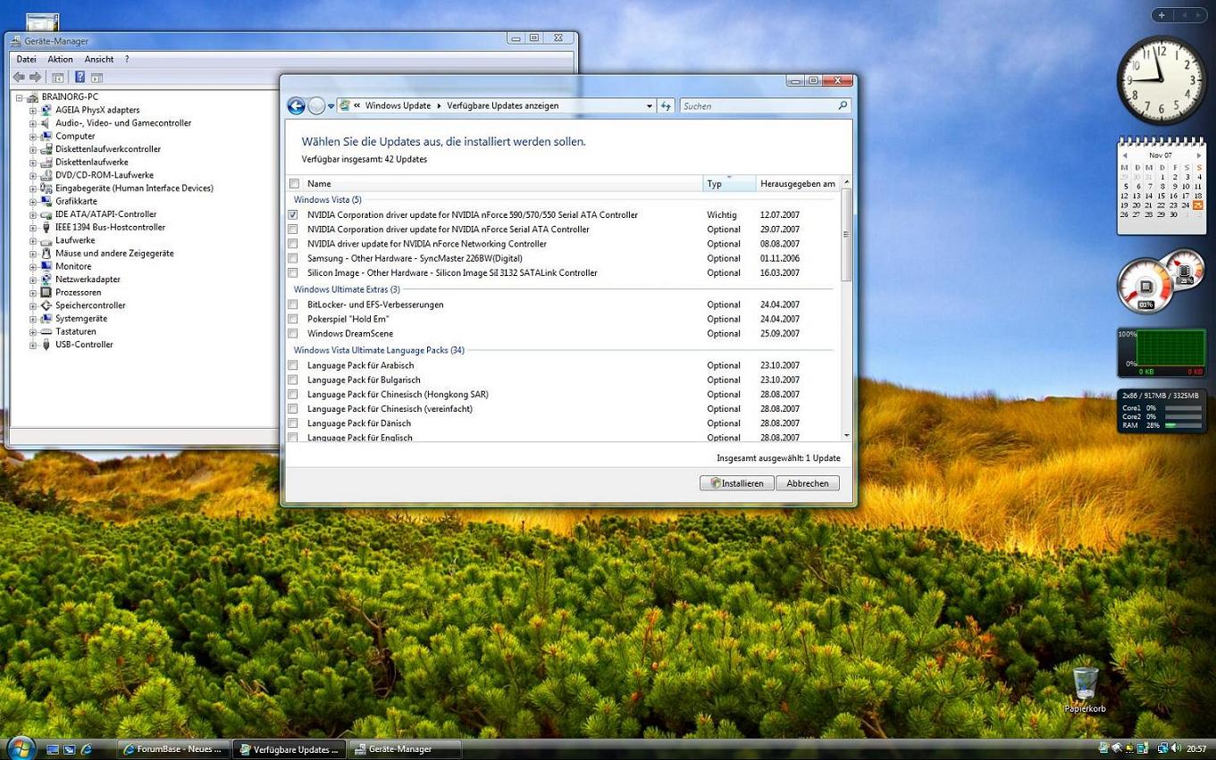Check Pokerspiel "Hold Em" extra
This screenshot has height=760, width=1216.
tap(293, 319)
